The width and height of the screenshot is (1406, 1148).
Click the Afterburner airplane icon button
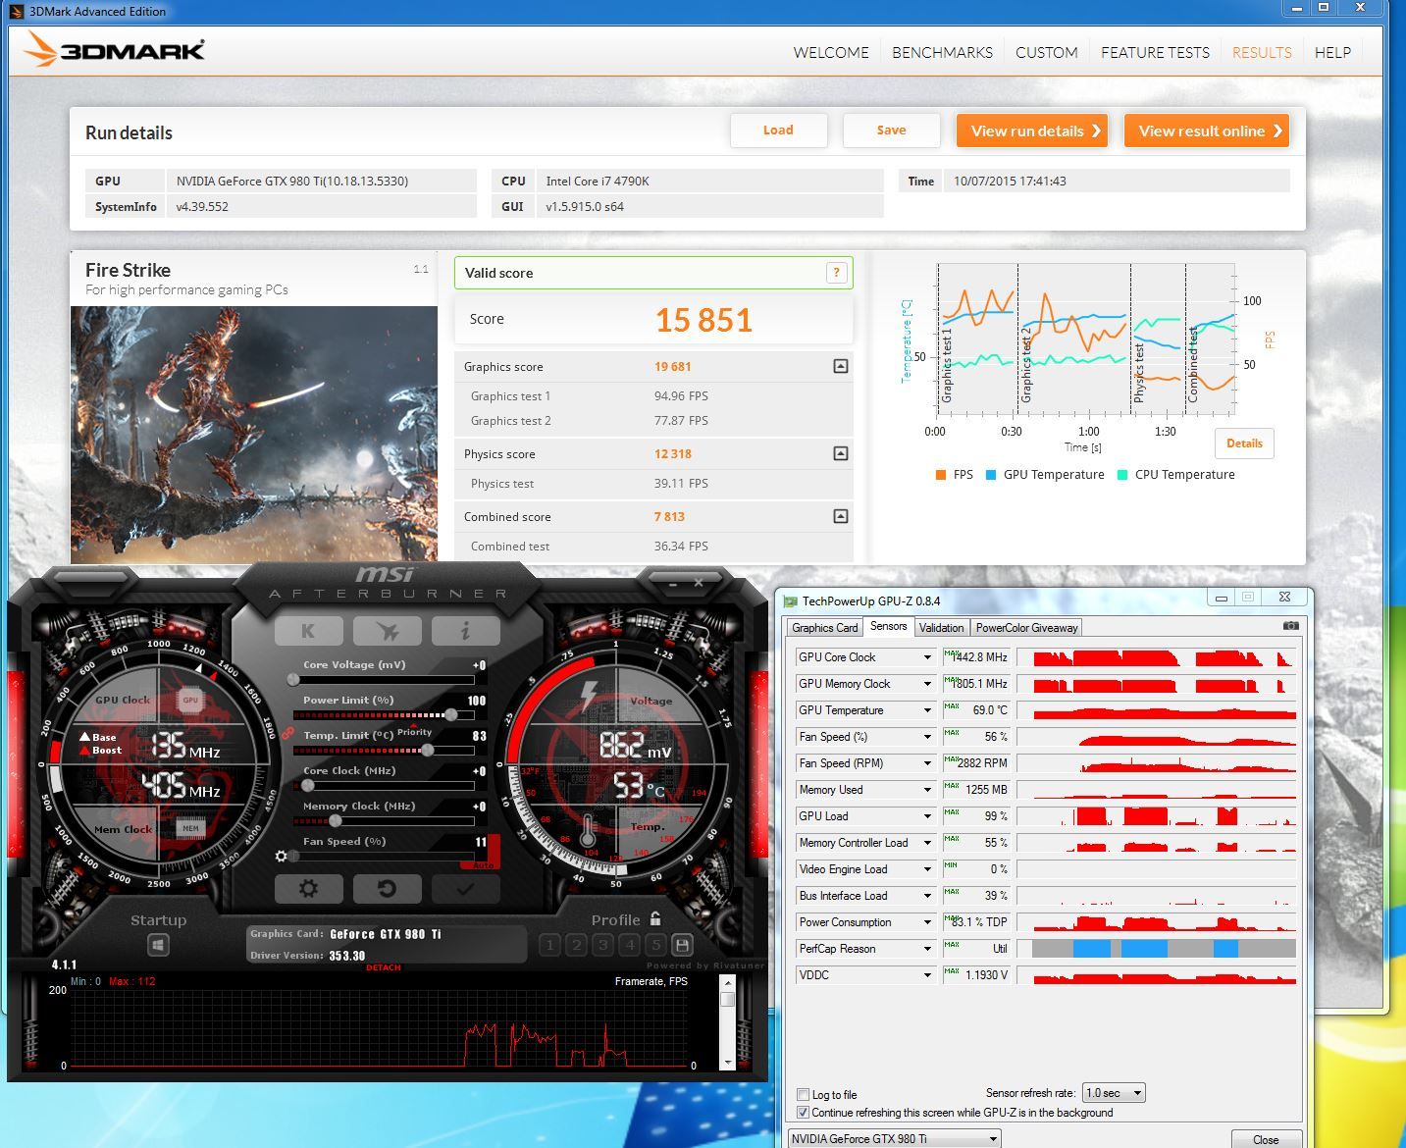click(x=388, y=631)
